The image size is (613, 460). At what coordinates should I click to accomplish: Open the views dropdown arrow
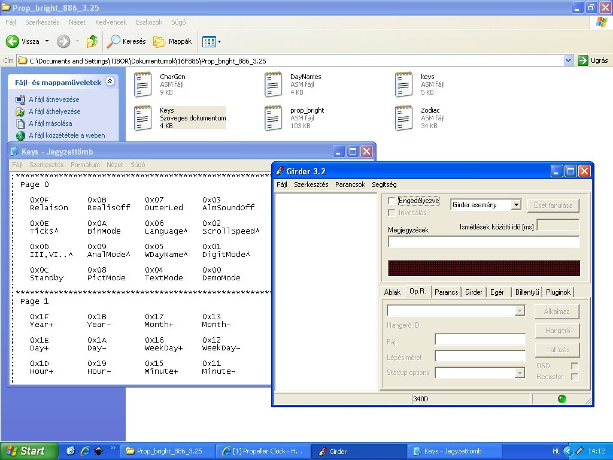pos(219,41)
